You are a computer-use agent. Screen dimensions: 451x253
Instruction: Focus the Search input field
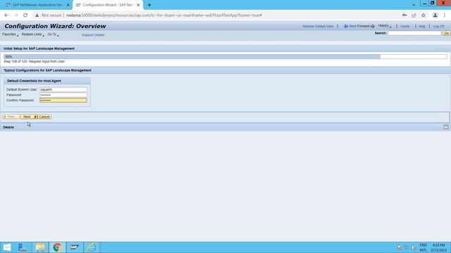[414, 33]
